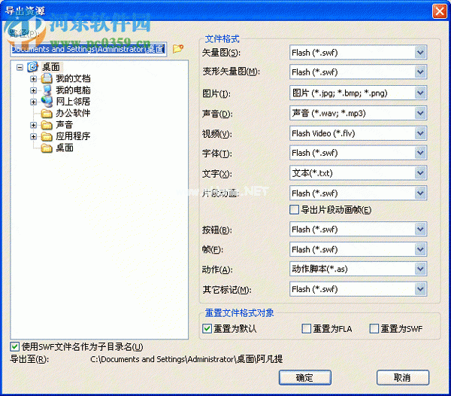Open the 矢量图 format dropdown

[420, 53]
